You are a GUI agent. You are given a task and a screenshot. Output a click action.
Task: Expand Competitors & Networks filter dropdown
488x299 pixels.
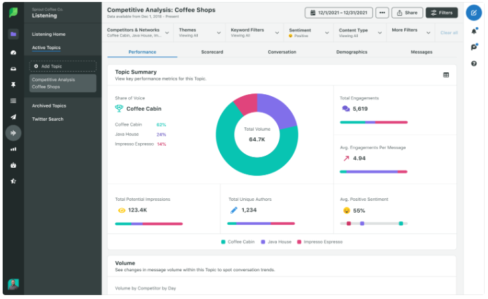click(x=138, y=32)
